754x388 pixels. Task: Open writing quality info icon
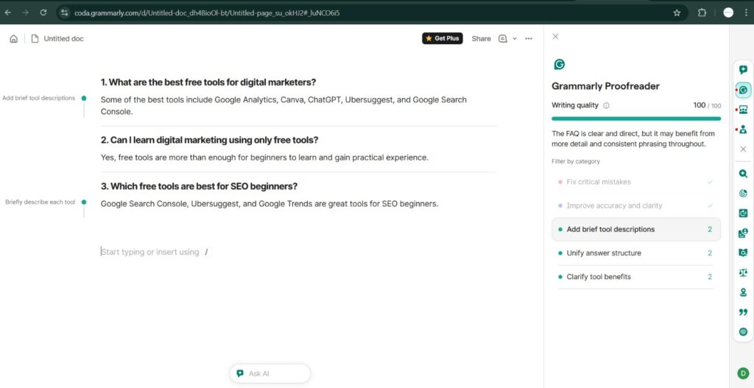606,106
